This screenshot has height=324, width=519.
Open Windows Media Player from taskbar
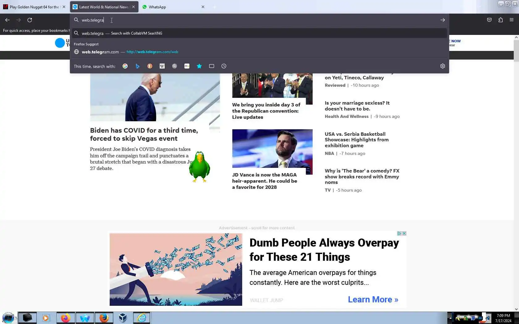[x=46, y=318]
